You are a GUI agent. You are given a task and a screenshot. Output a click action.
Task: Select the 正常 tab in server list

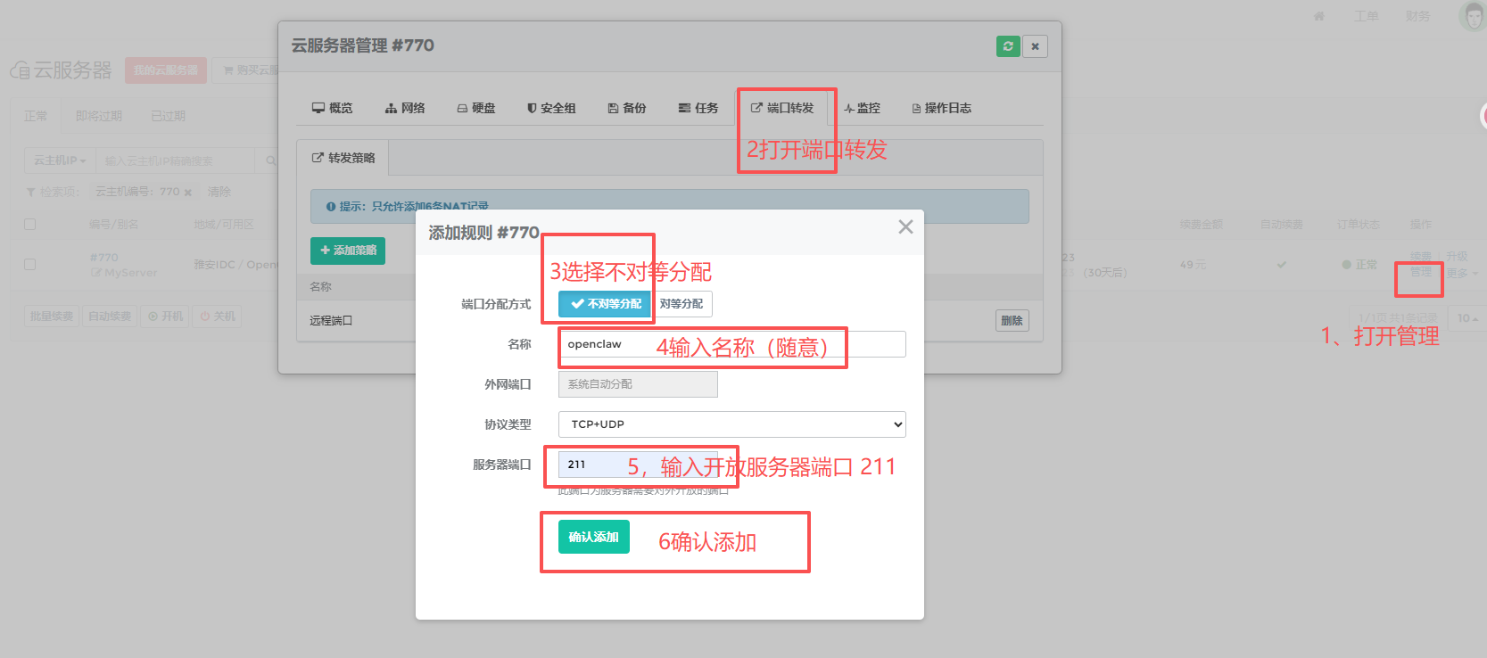tap(36, 116)
